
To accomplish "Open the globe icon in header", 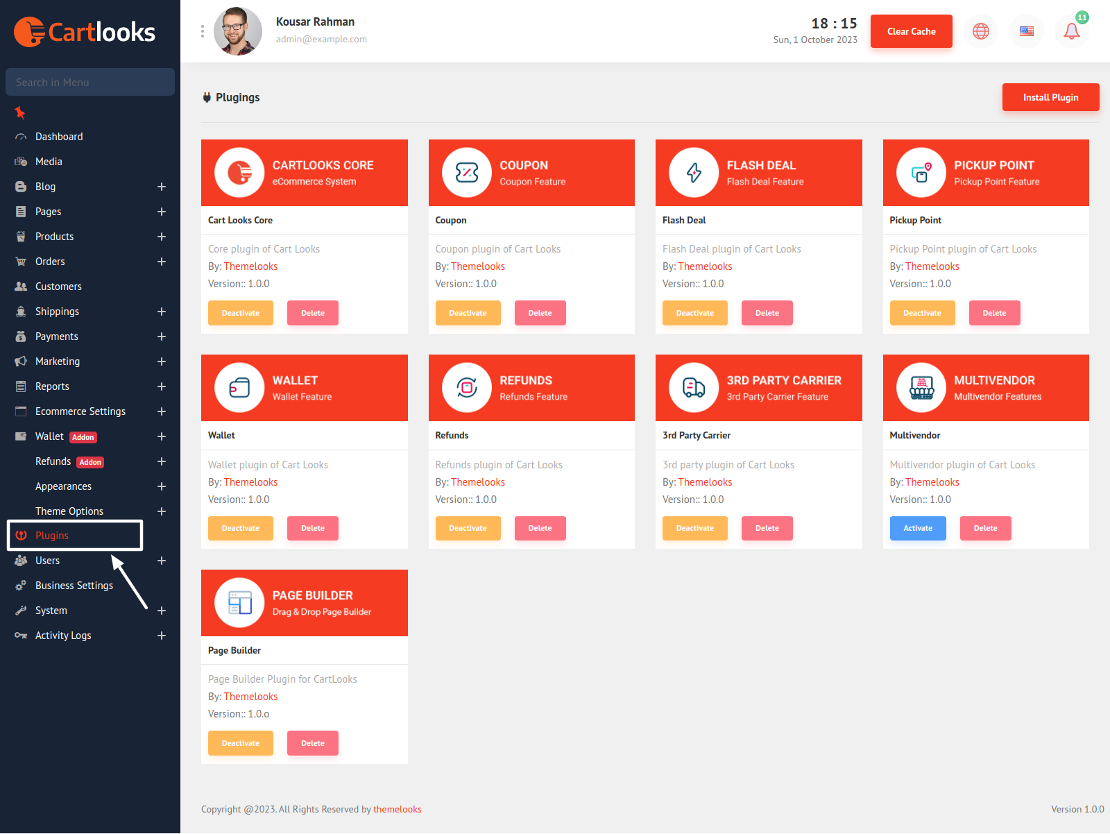I will (980, 31).
